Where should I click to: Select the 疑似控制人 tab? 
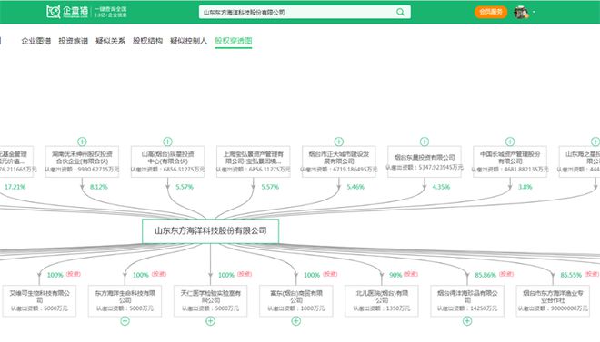pyautogui.click(x=188, y=41)
